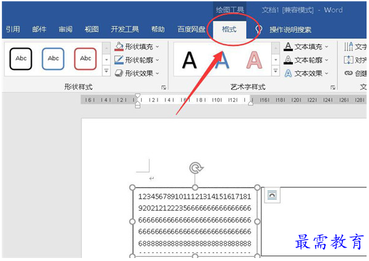Image resolution: width=369 pixels, height=261 pixels.
Task: Click the top-left resize handle of text box
Action: pyautogui.click(x=133, y=188)
